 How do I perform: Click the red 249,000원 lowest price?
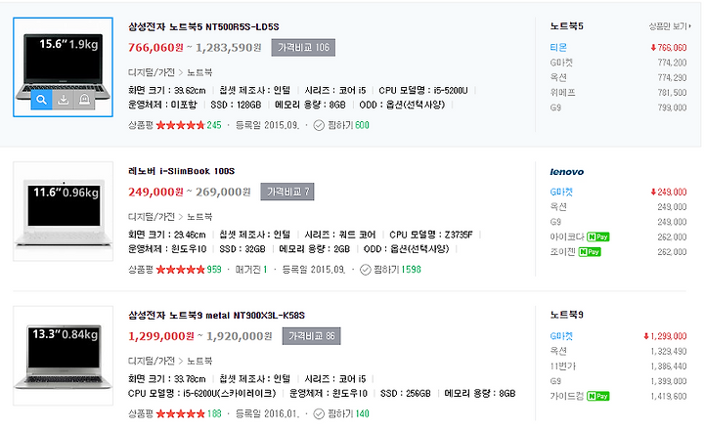pyautogui.click(x=155, y=193)
